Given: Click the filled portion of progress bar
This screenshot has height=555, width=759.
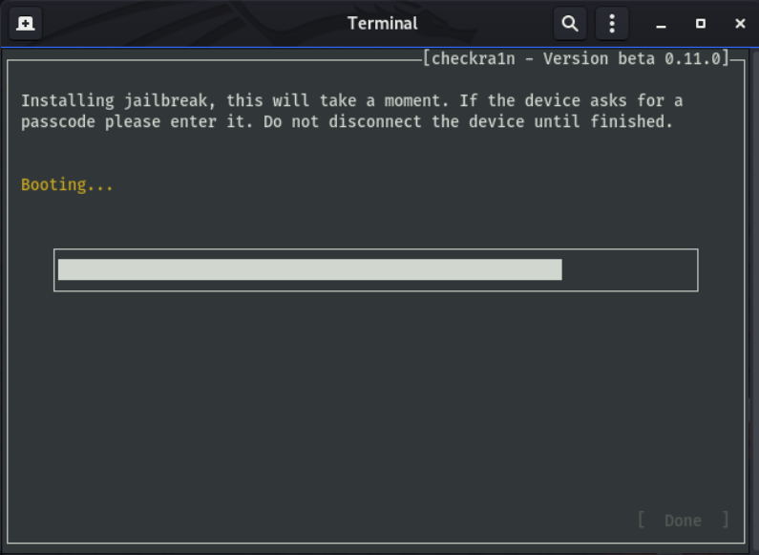Looking at the screenshot, I should coord(309,269).
